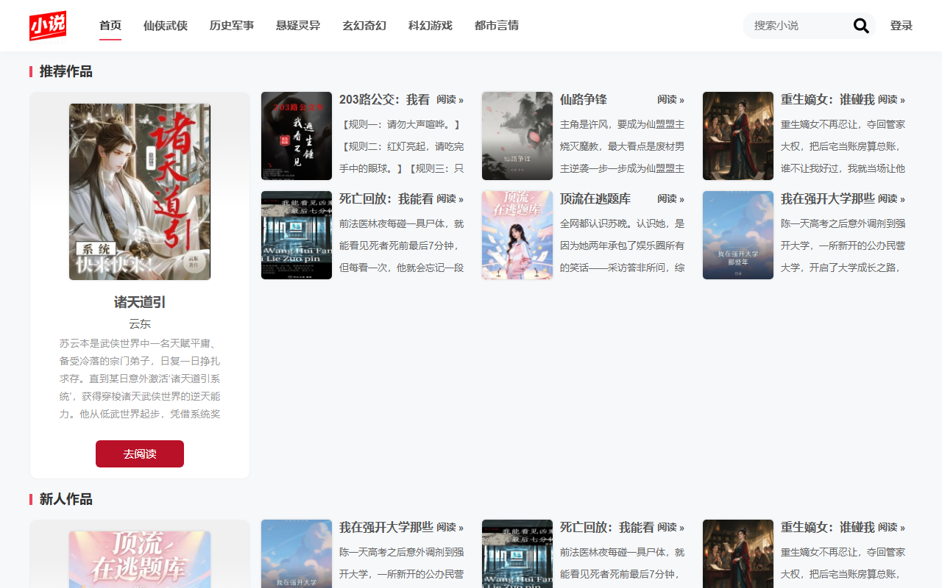Click the 203路公交：我看 title
Viewport: 942px width, 588px height.
point(384,99)
